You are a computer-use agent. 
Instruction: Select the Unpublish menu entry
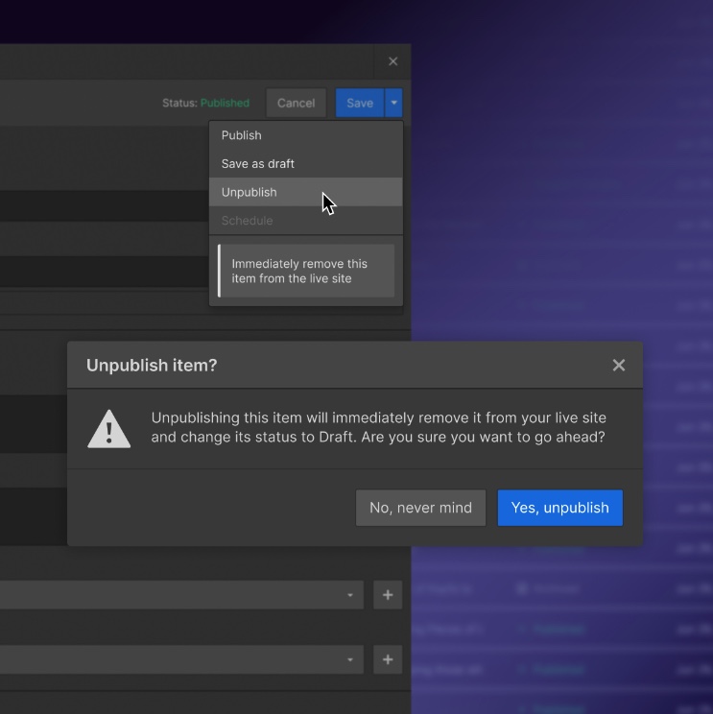tap(250, 192)
